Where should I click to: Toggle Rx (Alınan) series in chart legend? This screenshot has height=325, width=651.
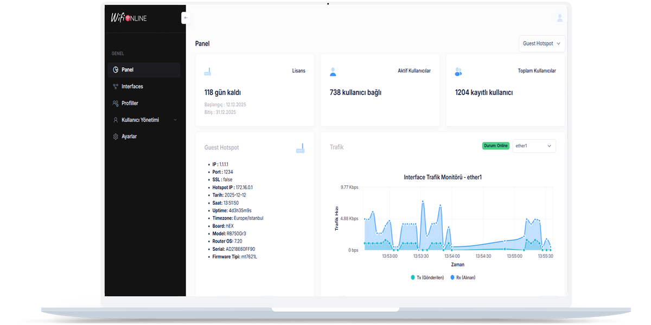point(463,277)
